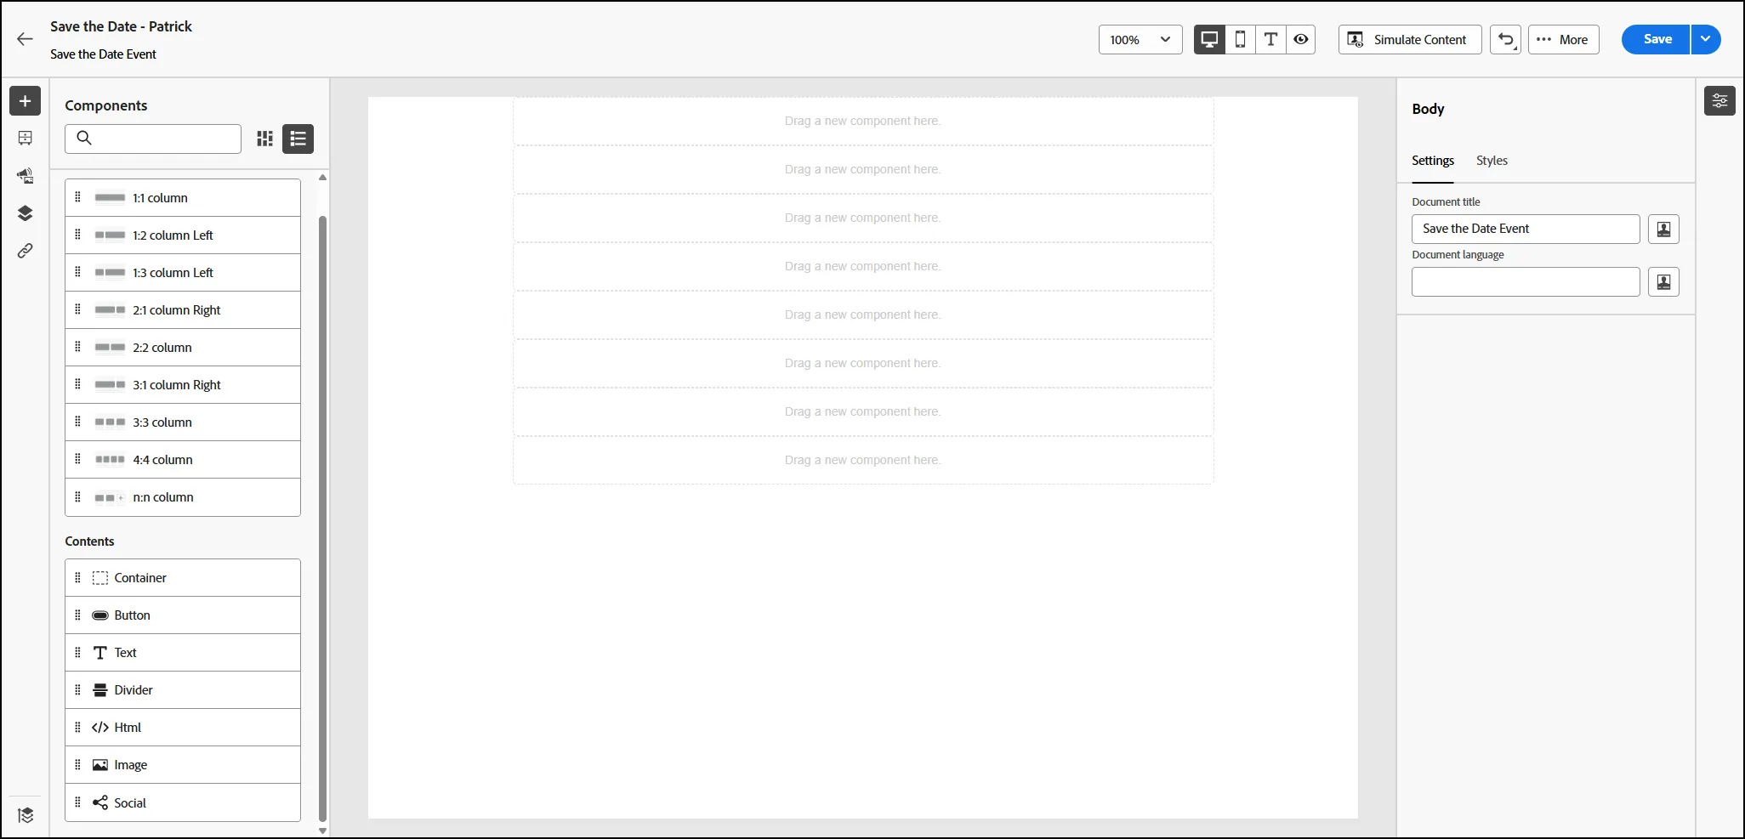Switch components to list view
Image resolution: width=1745 pixels, height=839 pixels.
(x=298, y=139)
